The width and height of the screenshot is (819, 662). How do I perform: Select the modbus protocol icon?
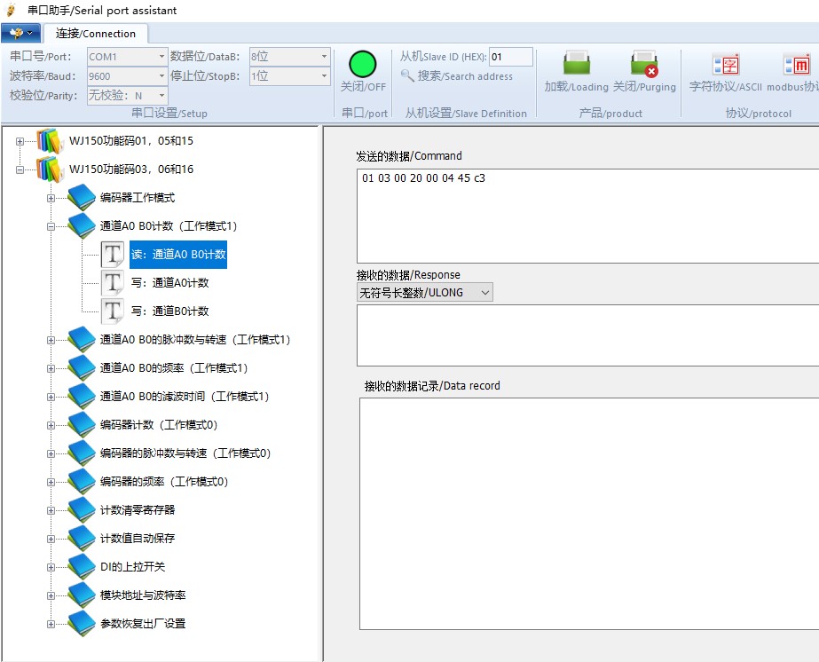(796, 65)
